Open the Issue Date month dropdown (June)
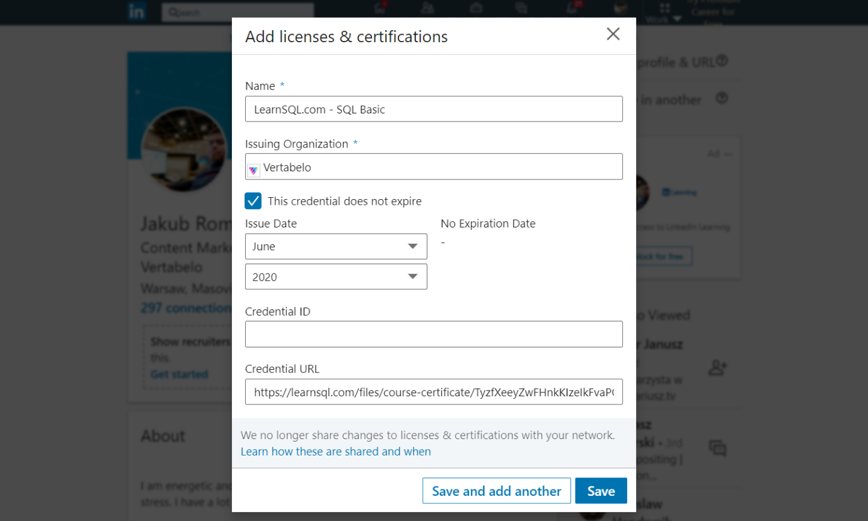This screenshot has height=521, width=868. click(336, 246)
